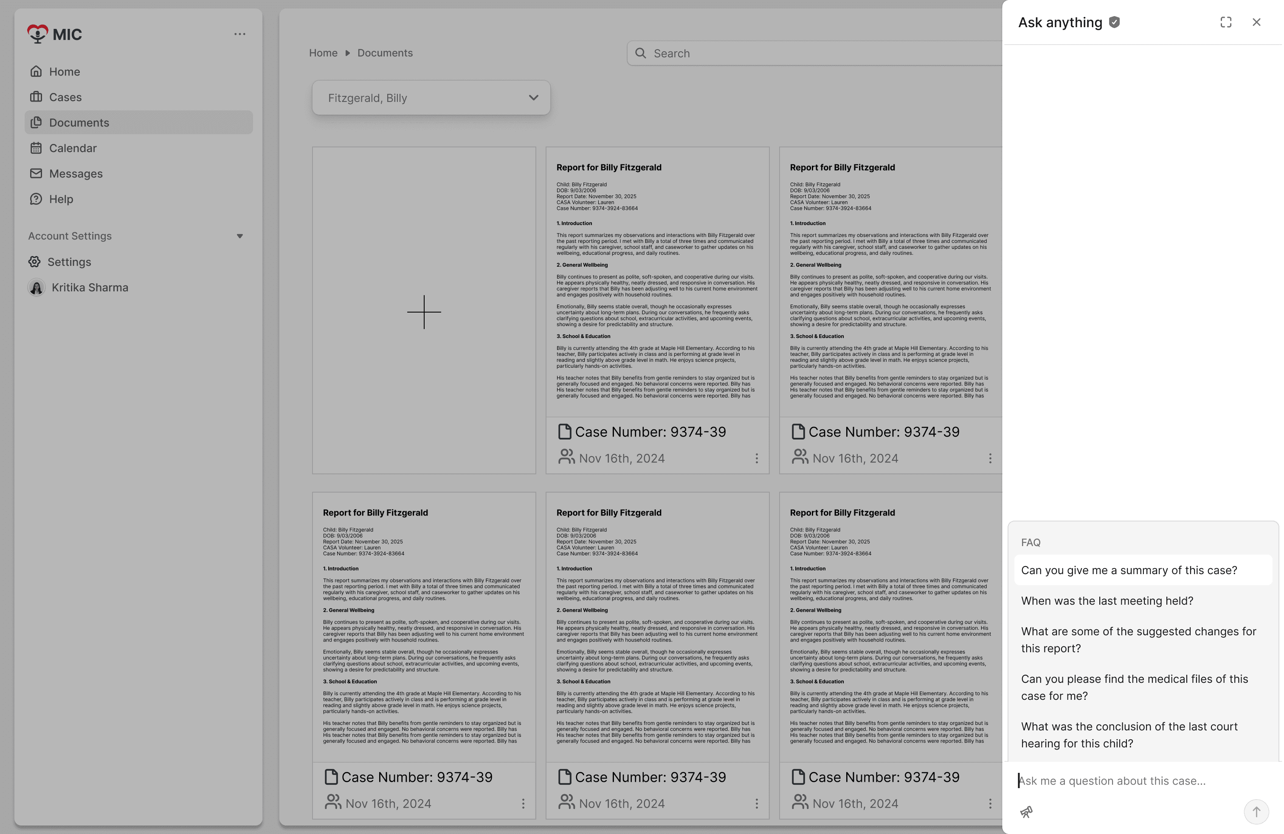Go to Cases in the sidebar
Screen dimensions: 1284x834
click(x=65, y=97)
